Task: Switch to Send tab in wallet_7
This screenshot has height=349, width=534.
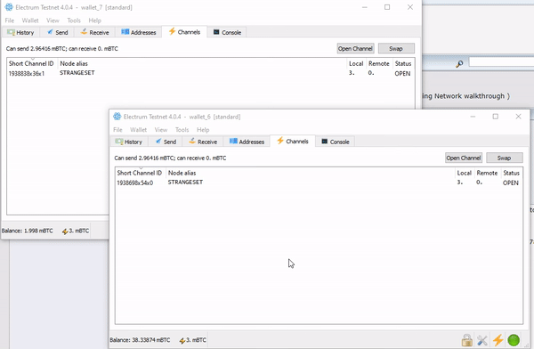Action: pyautogui.click(x=57, y=32)
